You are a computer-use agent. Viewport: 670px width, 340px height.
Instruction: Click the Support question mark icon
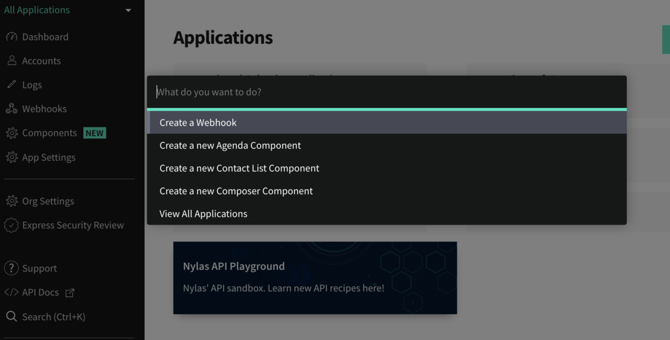coord(11,268)
